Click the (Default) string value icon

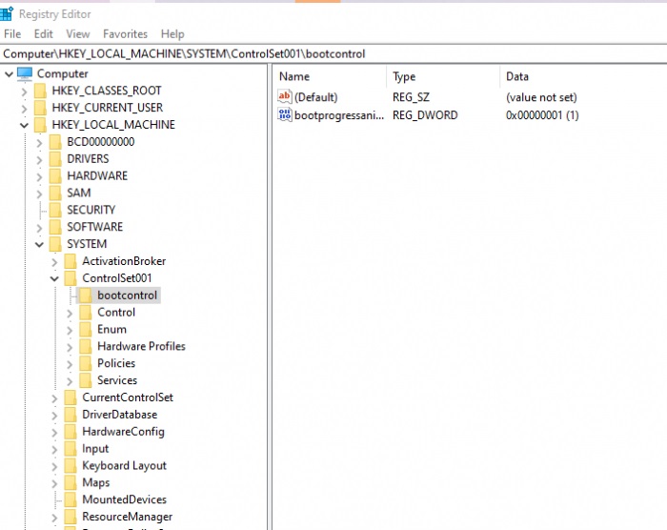click(x=284, y=97)
